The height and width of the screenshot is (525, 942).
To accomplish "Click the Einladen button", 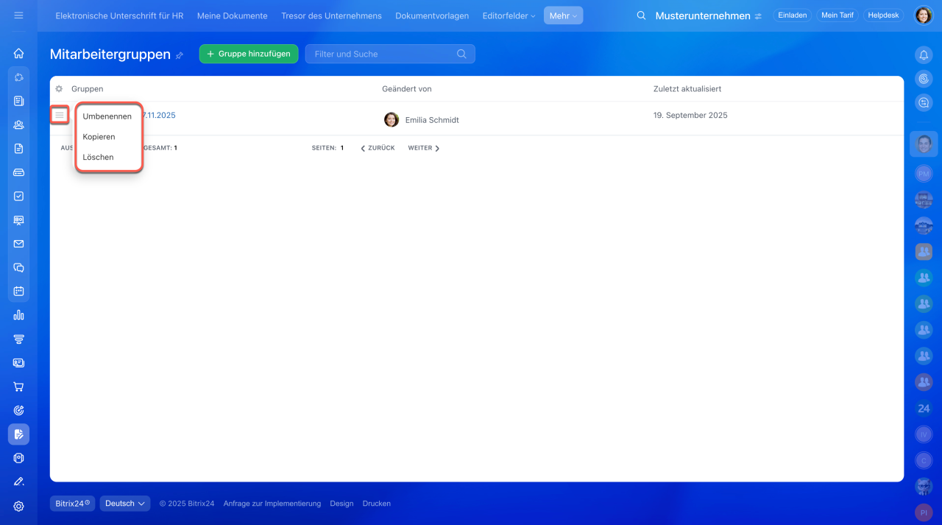I will point(793,15).
